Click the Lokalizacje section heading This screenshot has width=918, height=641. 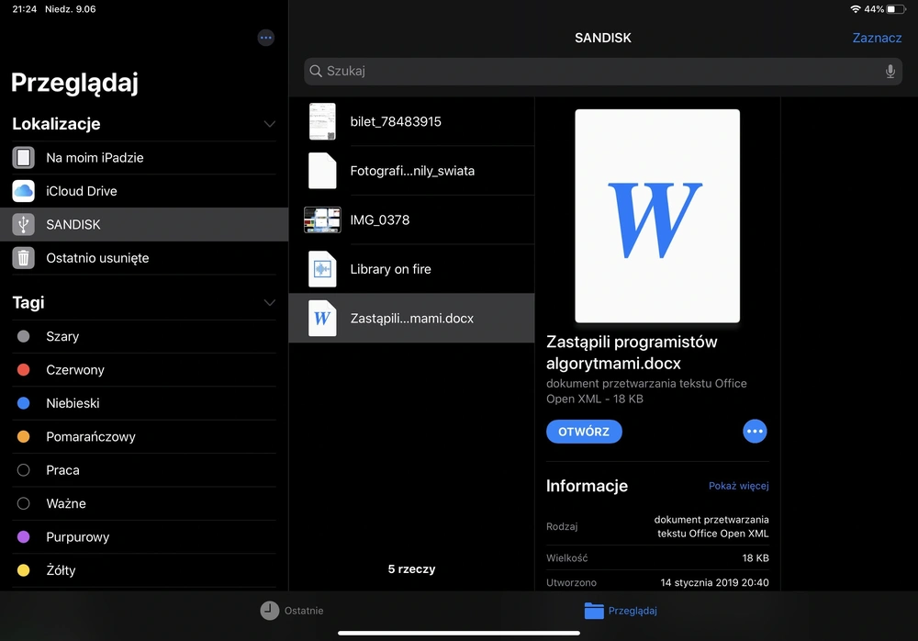(56, 124)
